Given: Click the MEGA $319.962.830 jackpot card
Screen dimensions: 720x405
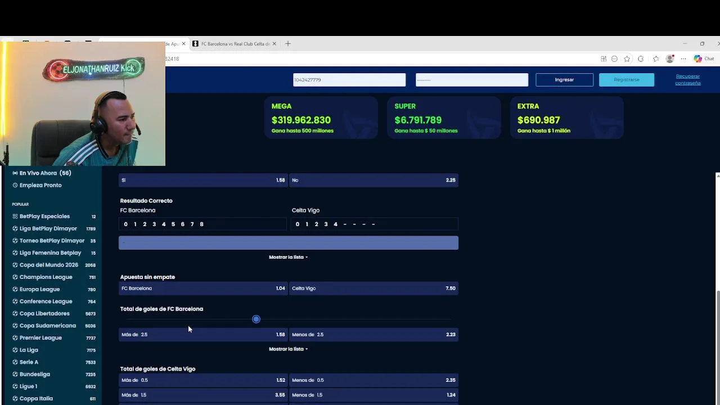Looking at the screenshot, I should tap(321, 117).
